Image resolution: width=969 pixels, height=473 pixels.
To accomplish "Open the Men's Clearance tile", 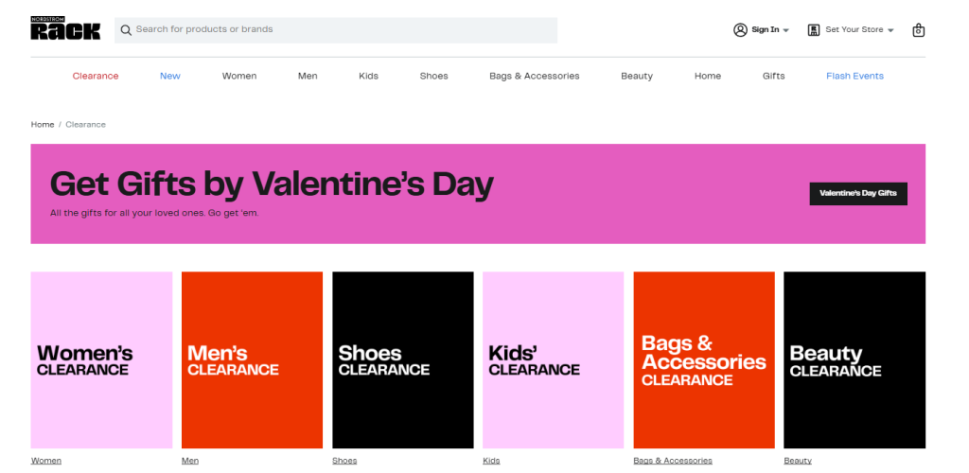I will click(x=252, y=359).
